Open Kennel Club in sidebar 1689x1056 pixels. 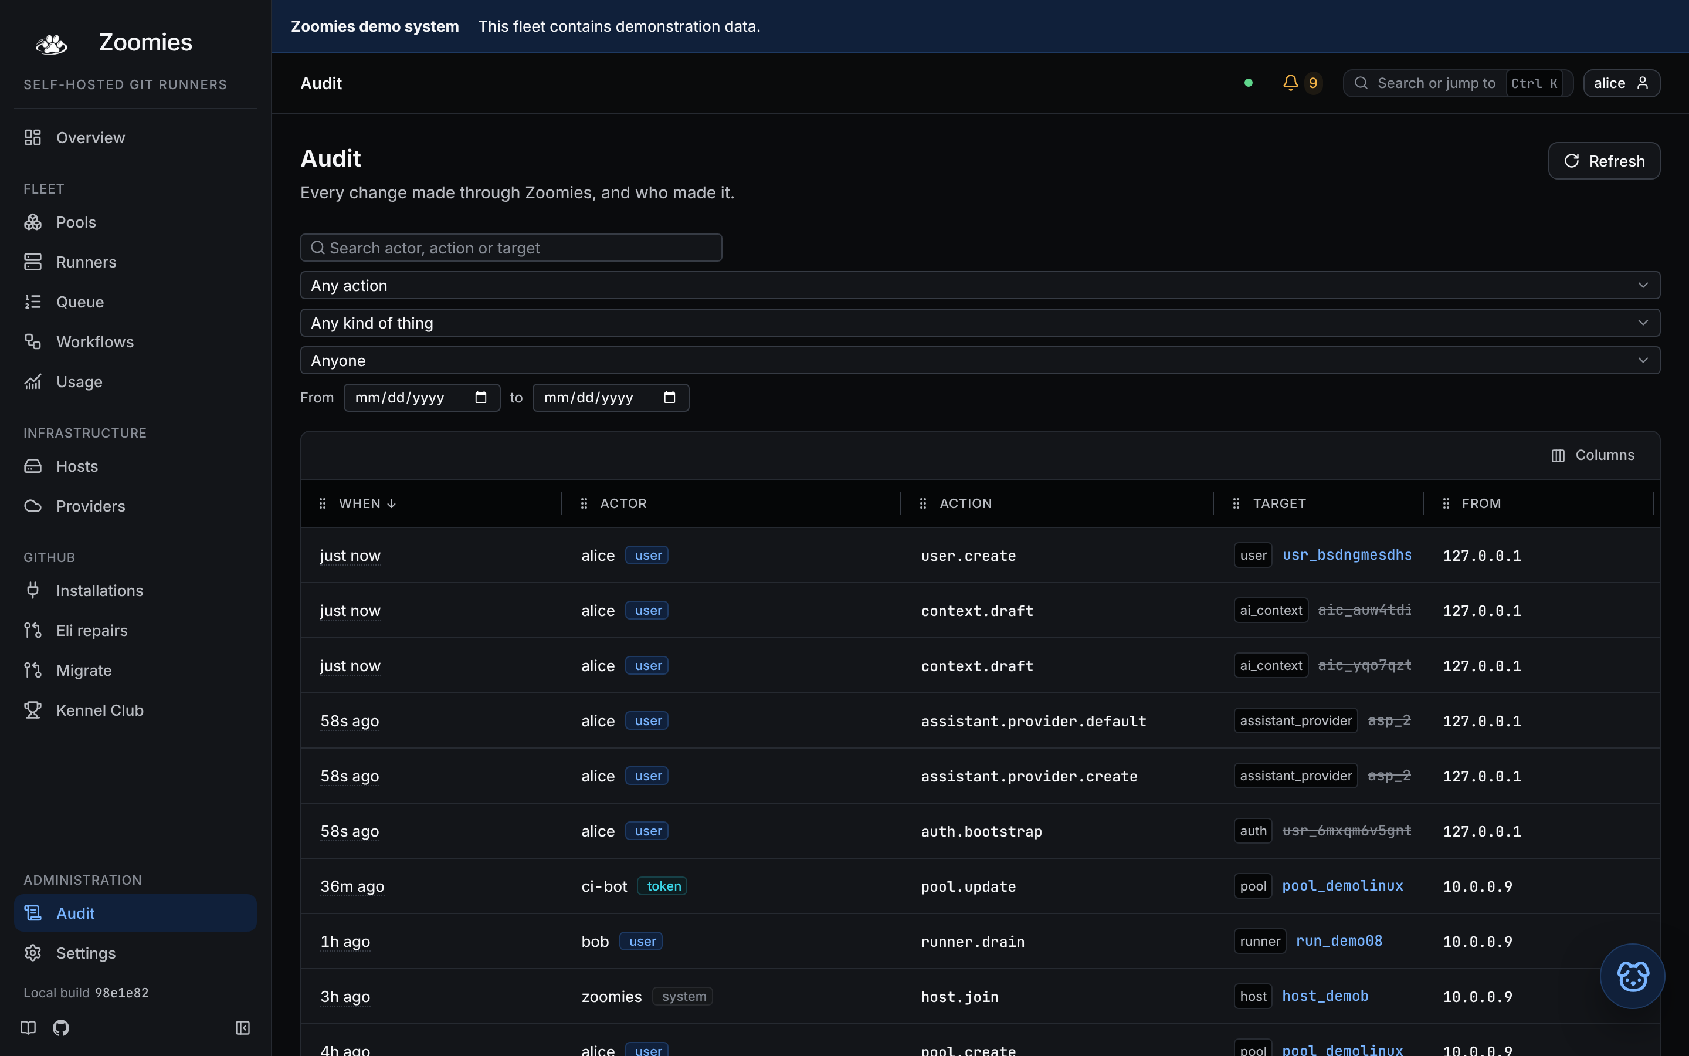[x=135, y=710]
